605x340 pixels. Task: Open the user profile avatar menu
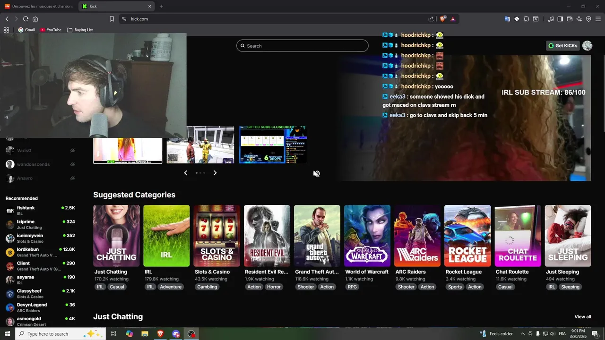click(x=587, y=46)
